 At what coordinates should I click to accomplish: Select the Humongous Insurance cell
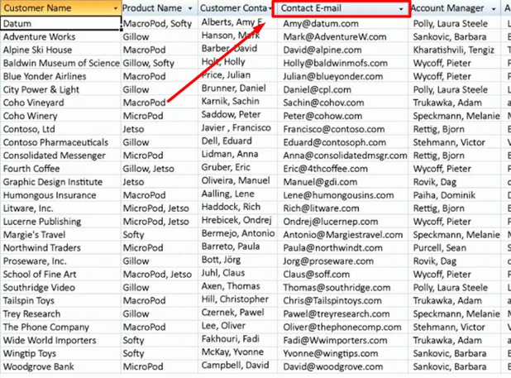pyautogui.click(x=60, y=195)
